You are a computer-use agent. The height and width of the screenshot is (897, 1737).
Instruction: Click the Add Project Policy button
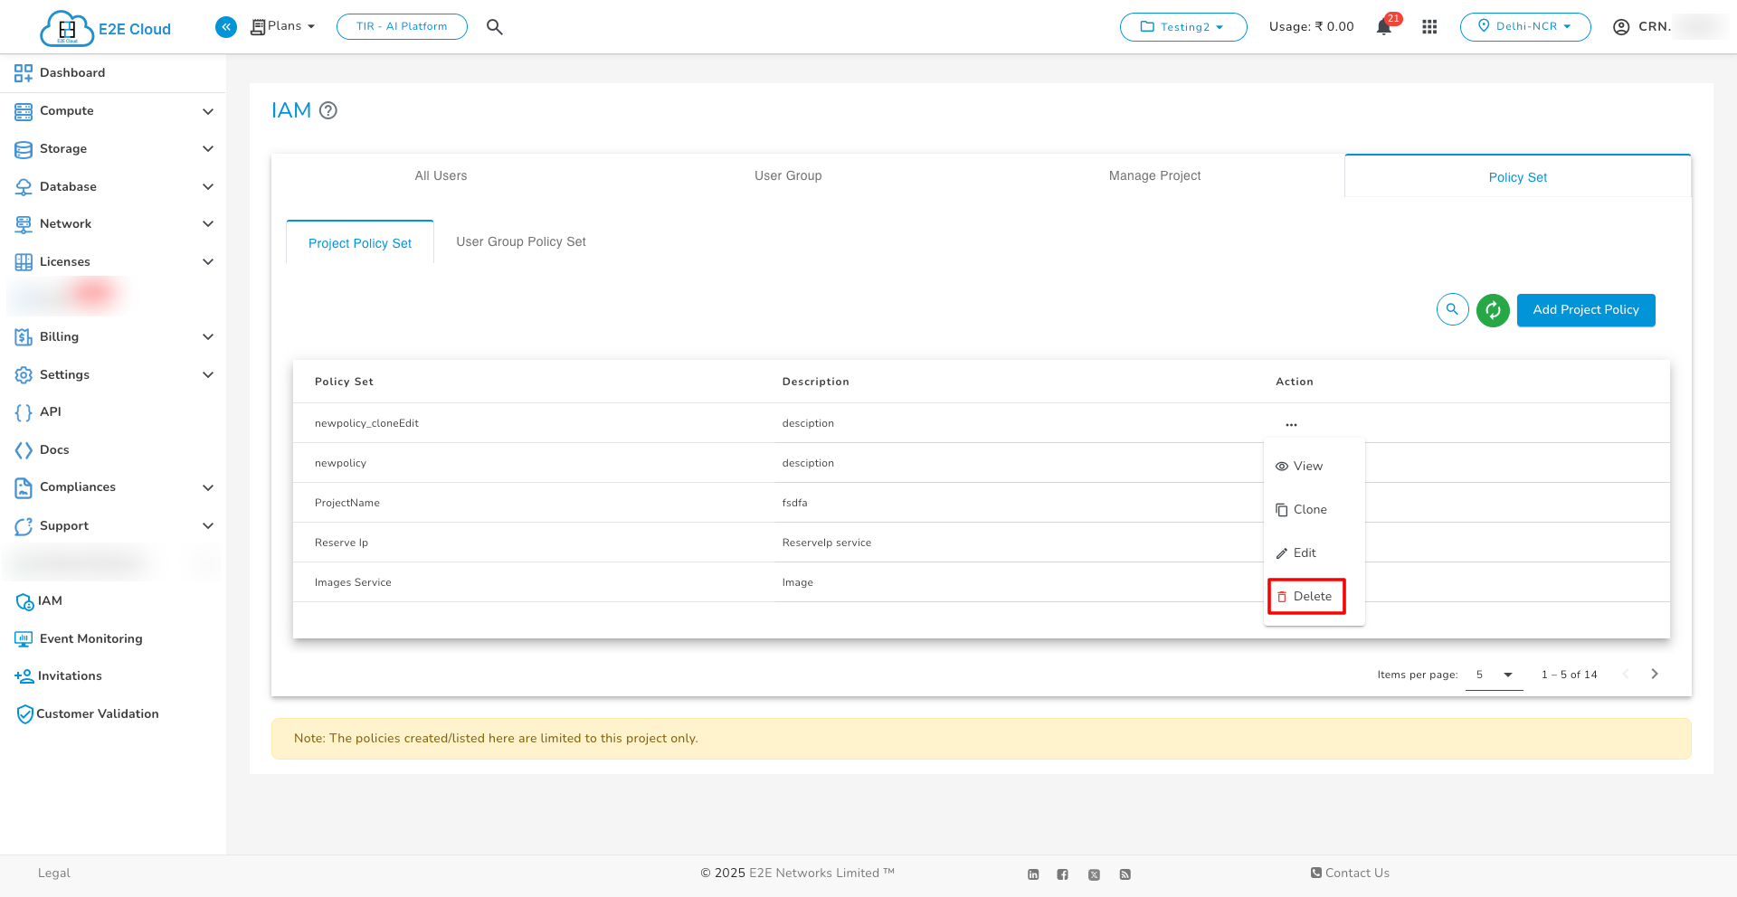tap(1586, 310)
